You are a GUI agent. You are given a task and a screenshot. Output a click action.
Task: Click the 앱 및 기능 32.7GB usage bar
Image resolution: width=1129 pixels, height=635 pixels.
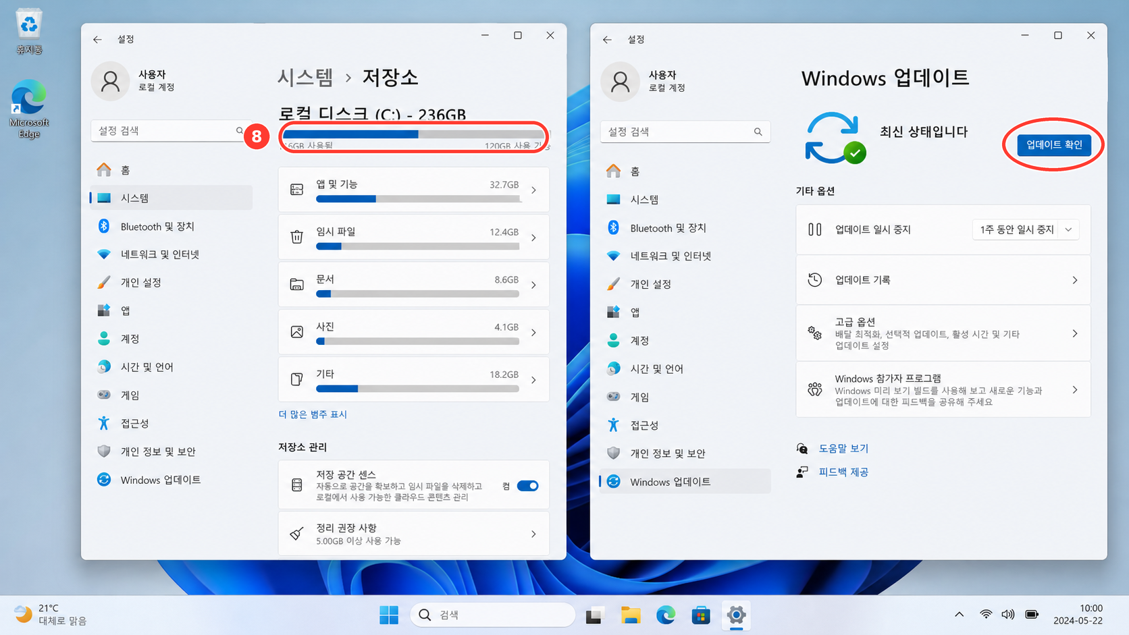tap(417, 199)
